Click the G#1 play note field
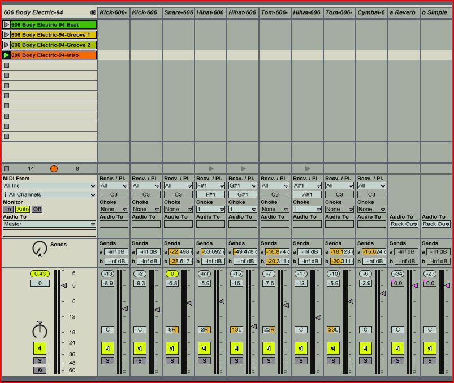454x383 pixels. pos(243,195)
